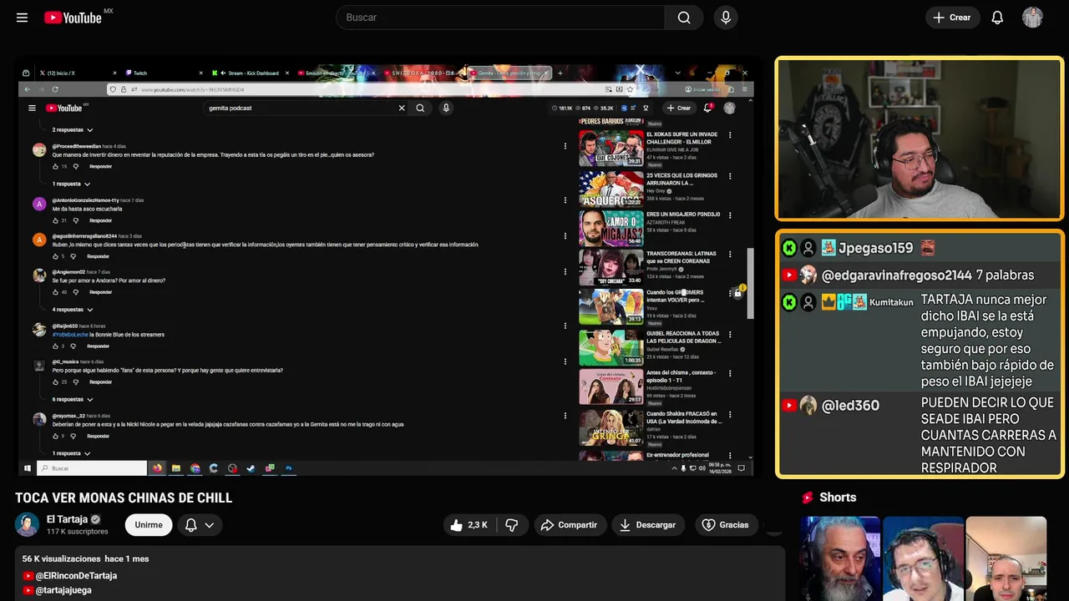1069x601 pixels.
Task: Click the 117 K suscriptores text
Action: (x=78, y=532)
